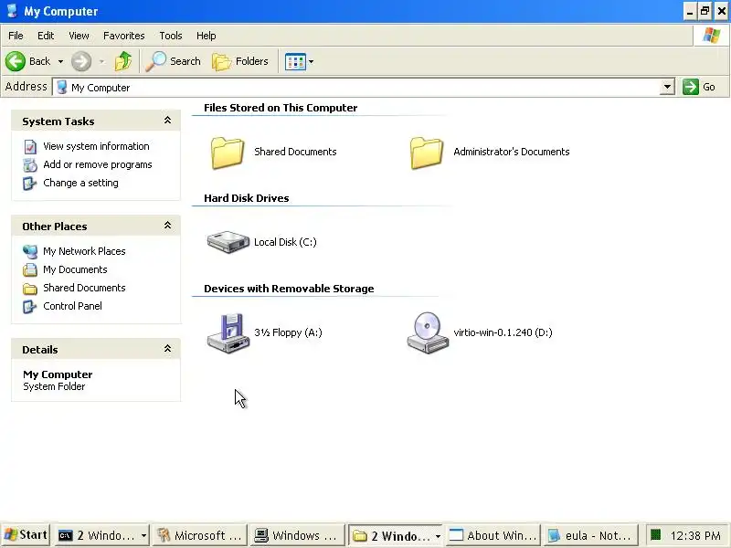The width and height of the screenshot is (731, 548).
Task: Expand the Address bar dropdown arrow
Action: [667, 87]
